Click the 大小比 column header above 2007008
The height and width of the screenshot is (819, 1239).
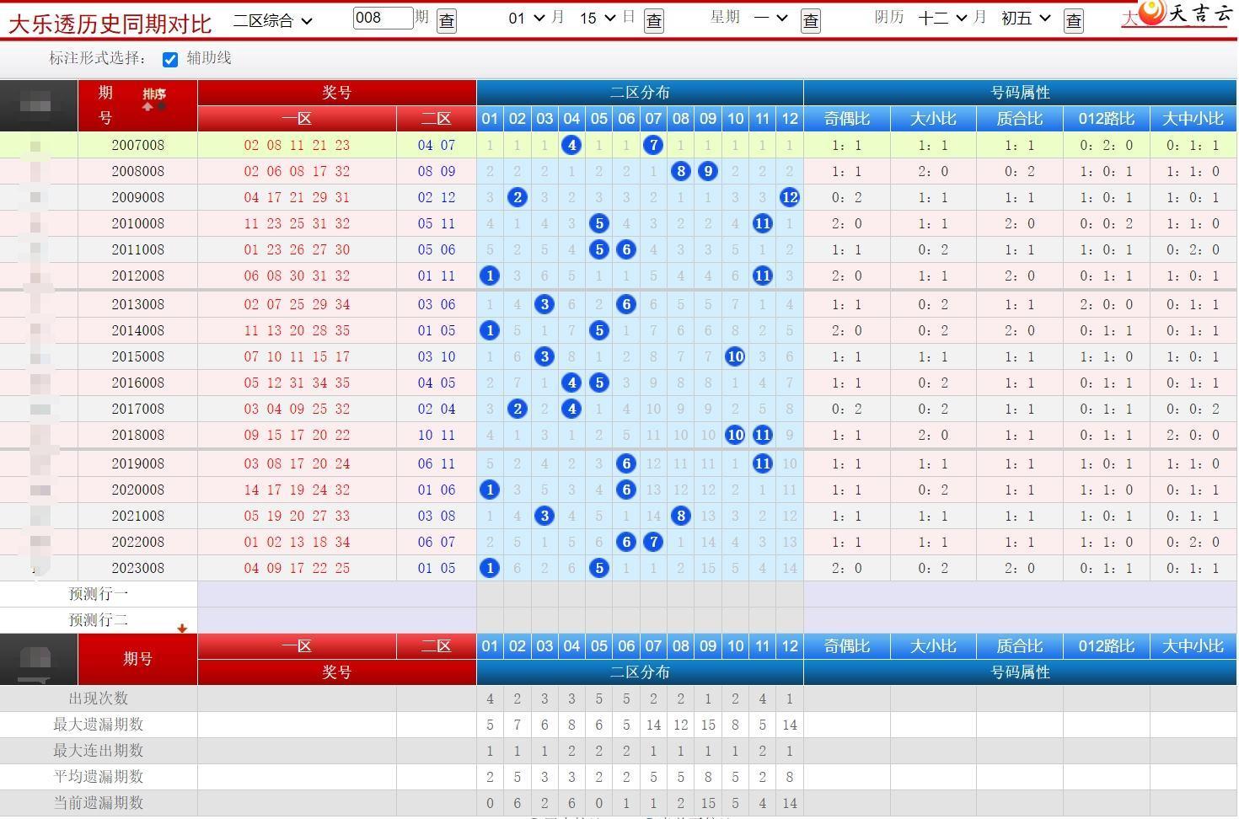pos(933,119)
